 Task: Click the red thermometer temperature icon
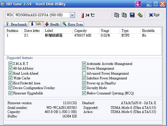click(x=82, y=15)
